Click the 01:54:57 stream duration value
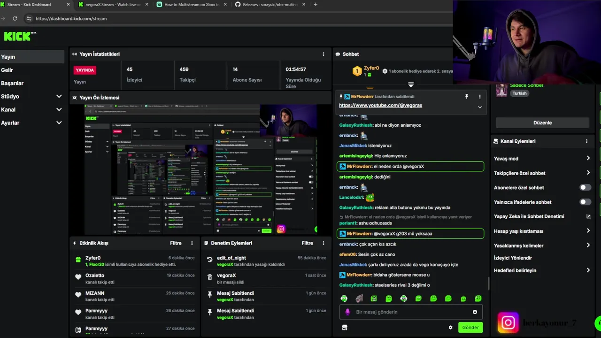This screenshot has height=338, width=601. pyautogui.click(x=296, y=69)
